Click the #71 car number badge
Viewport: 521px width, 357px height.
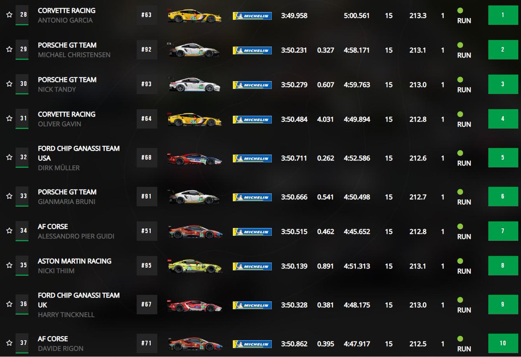(146, 343)
